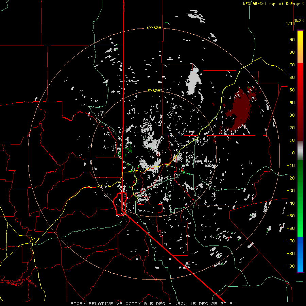Screen dimensions: 306x306
Task: Click the 70 value on velocity scale
Action: 292,65
